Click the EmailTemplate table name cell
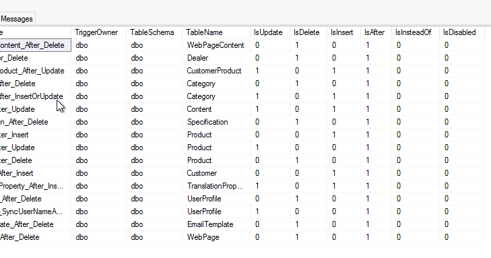This screenshot has width=491, height=258. coord(216,224)
